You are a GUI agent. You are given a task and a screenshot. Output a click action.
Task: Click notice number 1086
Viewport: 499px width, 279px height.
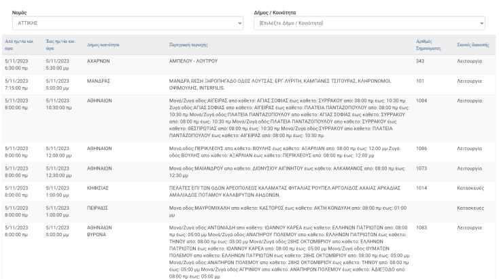pos(421,148)
